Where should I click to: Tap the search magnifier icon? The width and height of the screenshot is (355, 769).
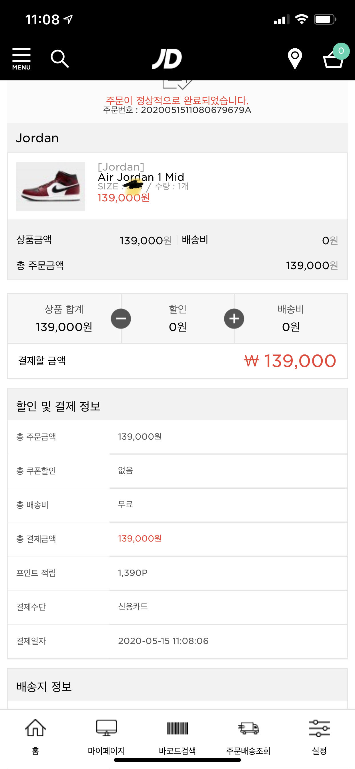pyautogui.click(x=60, y=59)
